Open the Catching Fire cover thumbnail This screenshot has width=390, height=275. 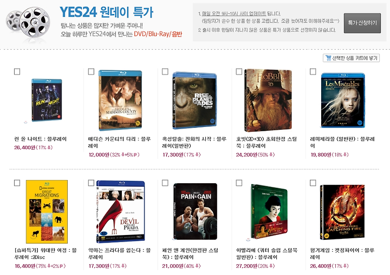point(342,212)
